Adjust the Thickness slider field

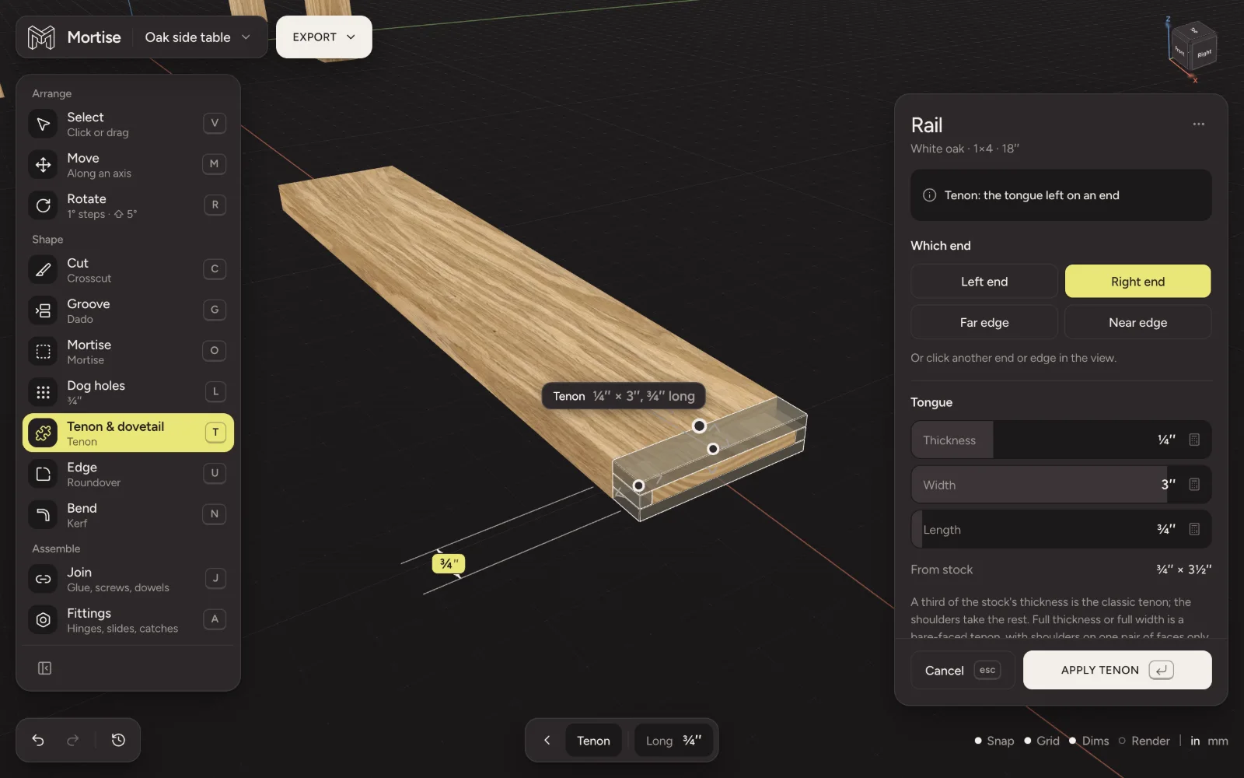1061,440
